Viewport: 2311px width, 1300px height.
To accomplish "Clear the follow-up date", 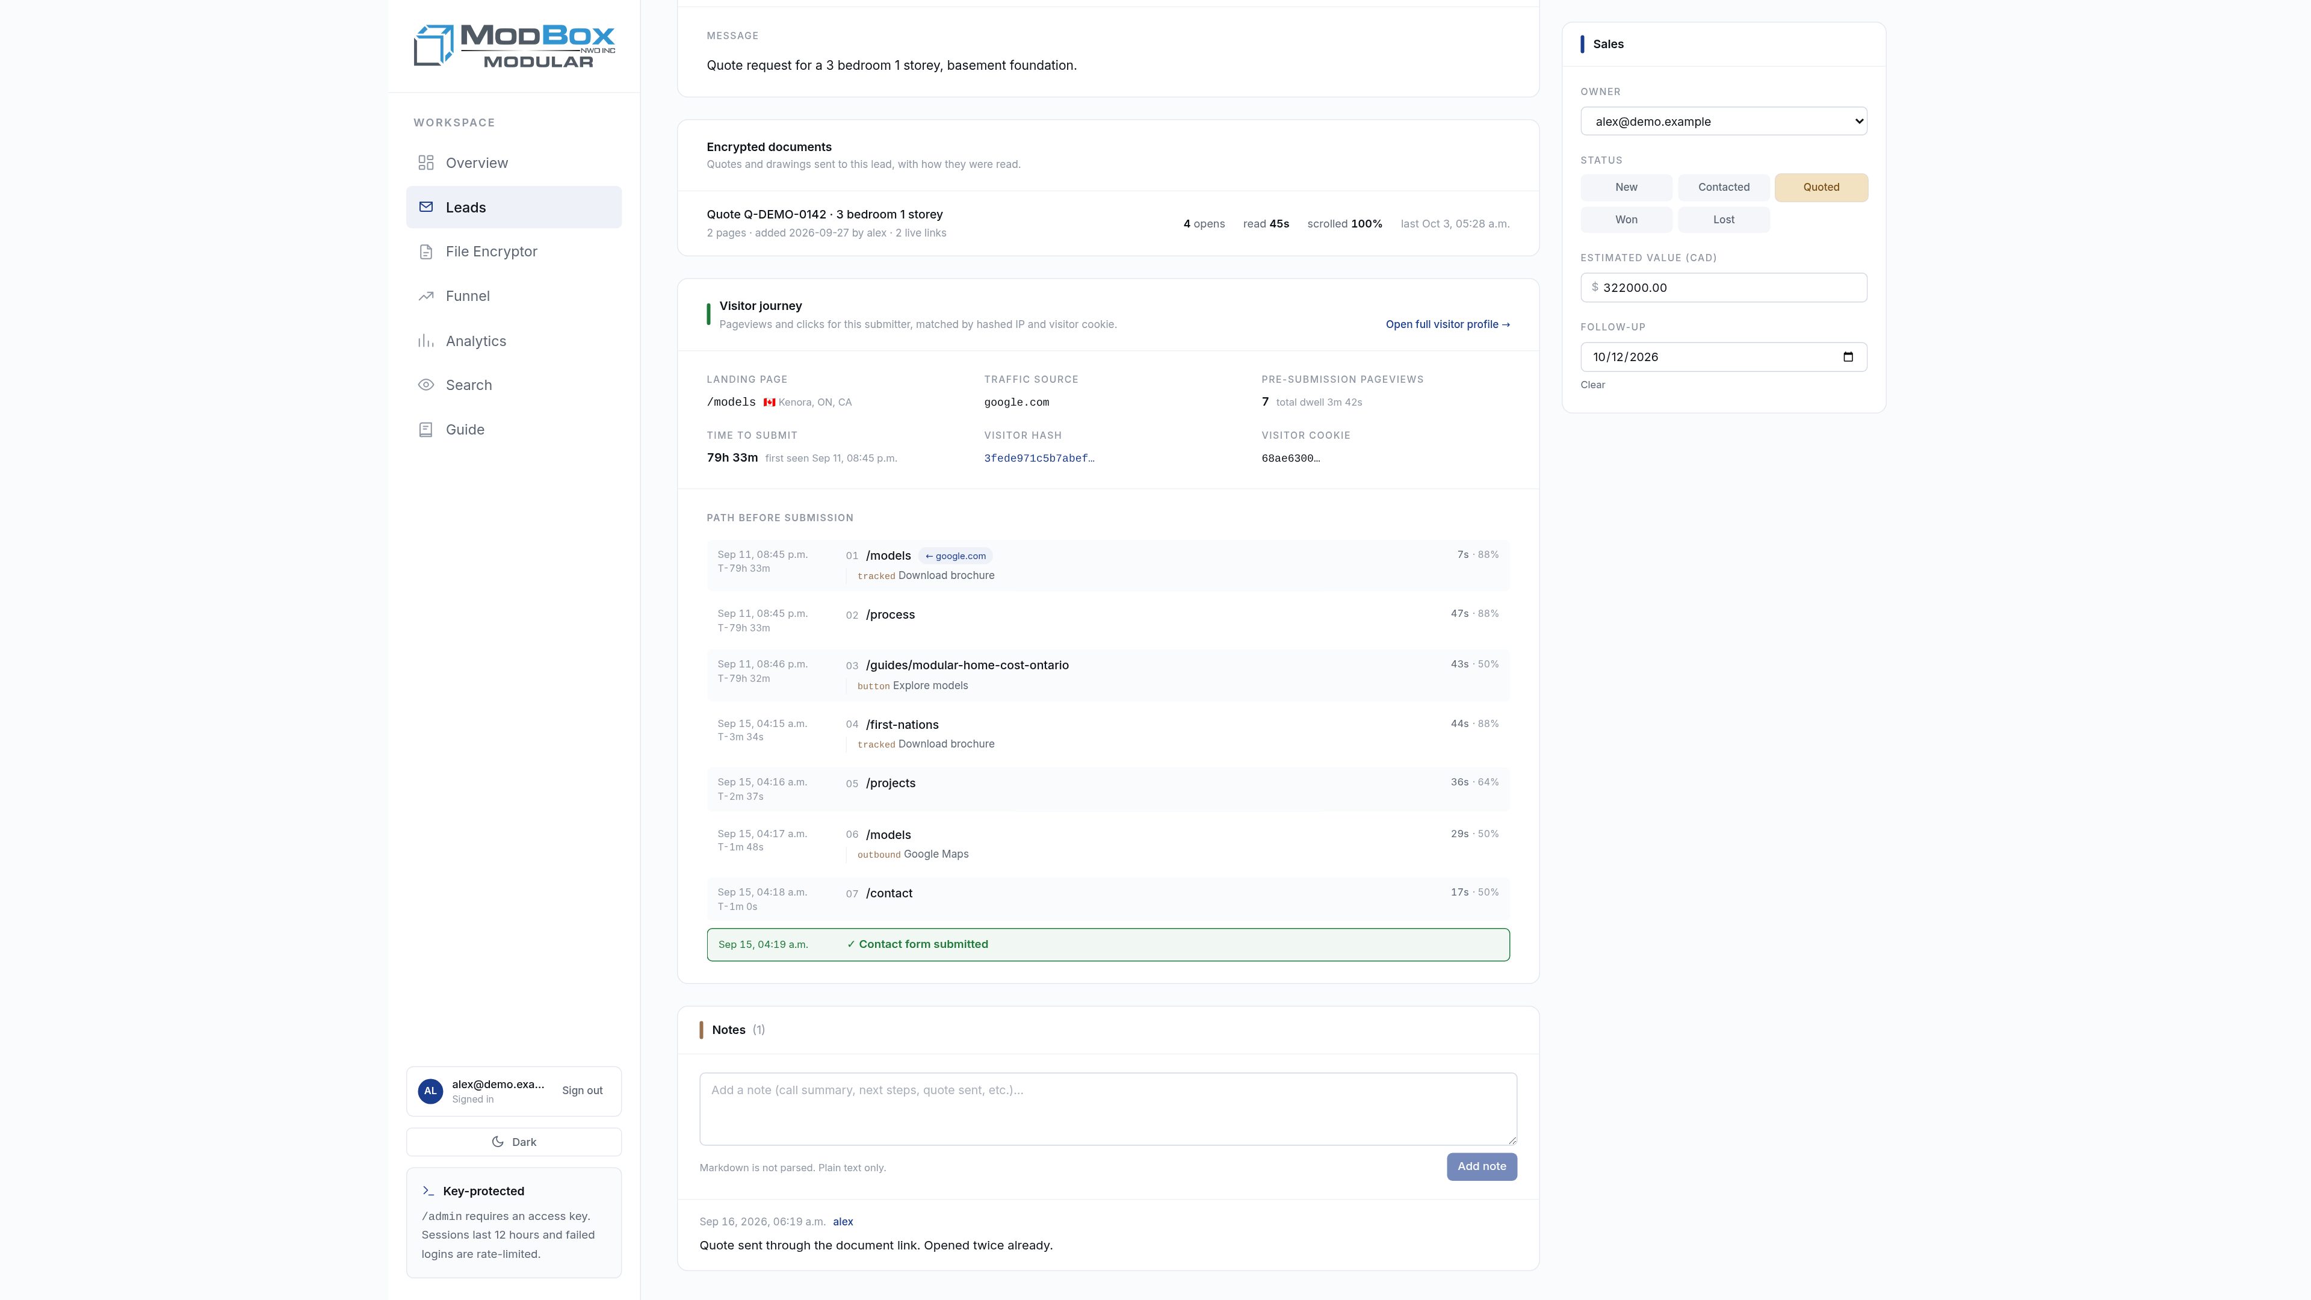I will click(1592, 385).
